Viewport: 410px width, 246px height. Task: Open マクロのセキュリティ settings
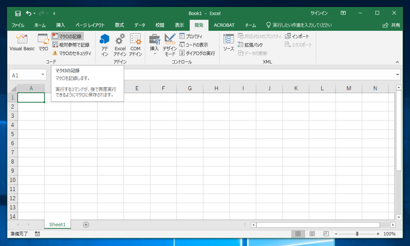coord(72,53)
